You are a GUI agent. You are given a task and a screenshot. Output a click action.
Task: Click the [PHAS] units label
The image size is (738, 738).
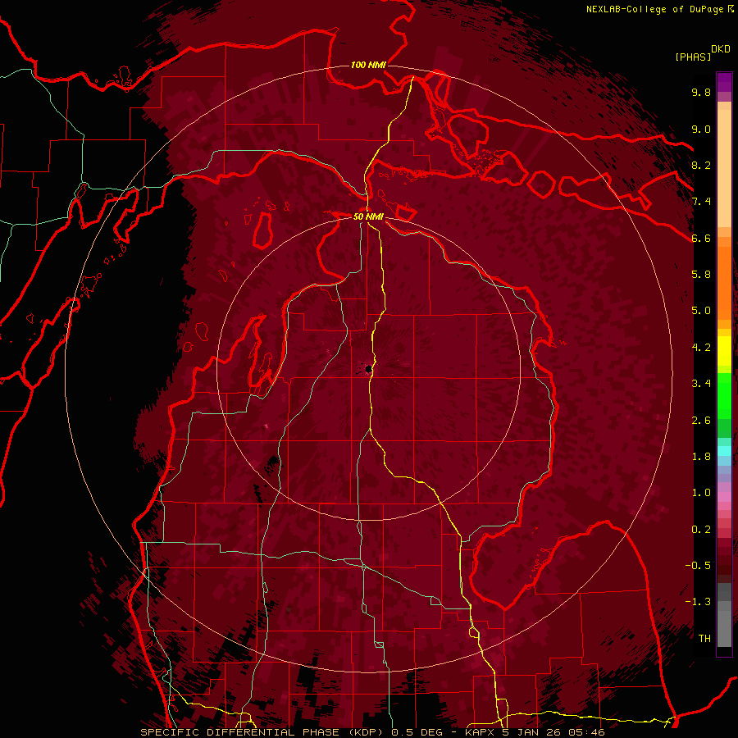[693, 57]
